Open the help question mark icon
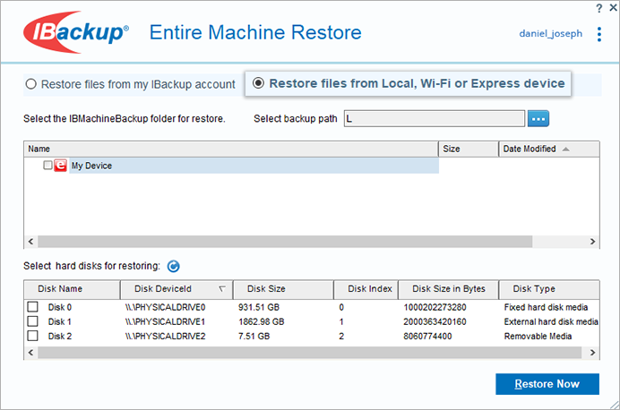The height and width of the screenshot is (410, 620). pyautogui.click(x=599, y=8)
